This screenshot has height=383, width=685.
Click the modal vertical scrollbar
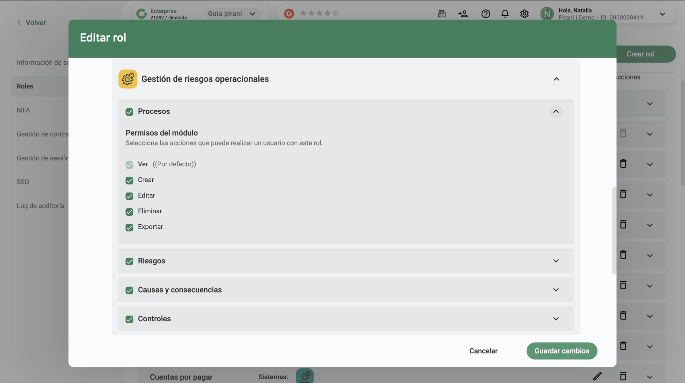pos(614,230)
